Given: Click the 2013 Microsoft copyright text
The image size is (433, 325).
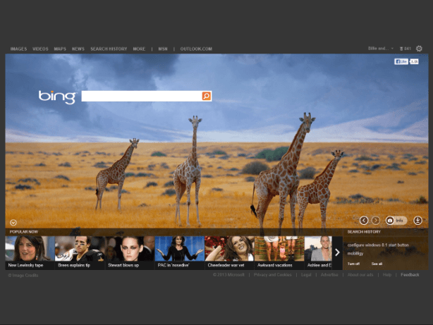Looking at the screenshot, I should [x=228, y=275].
